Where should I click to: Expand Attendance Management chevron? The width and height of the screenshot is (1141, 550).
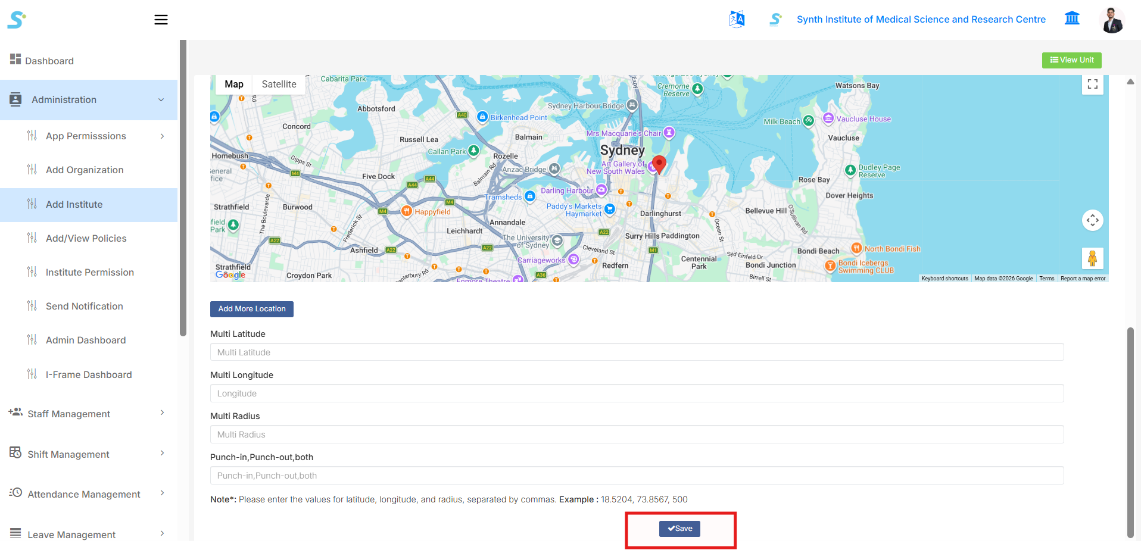[162, 493]
